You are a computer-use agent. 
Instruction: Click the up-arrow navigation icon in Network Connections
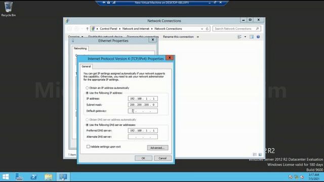point(87,29)
